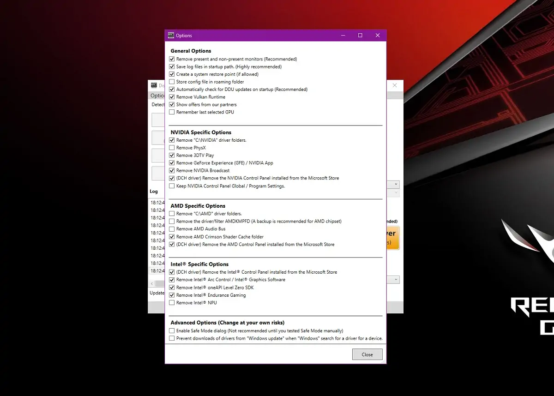Viewport: 554px width, 396px height.
Task: Toggle Remove C:\NVIDIA driver folders
Action: tap(172, 140)
